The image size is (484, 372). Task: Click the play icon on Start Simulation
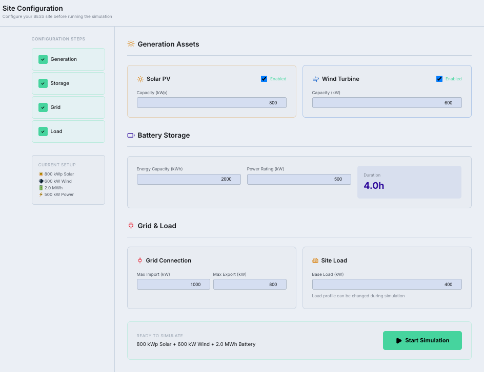[x=399, y=341]
